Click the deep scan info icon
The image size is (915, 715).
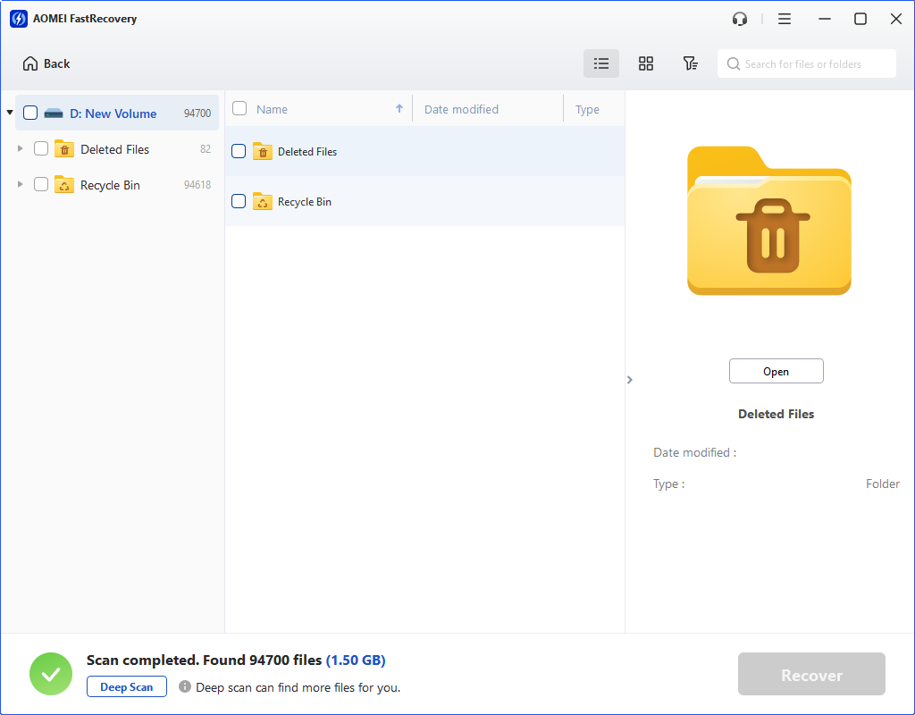click(185, 686)
